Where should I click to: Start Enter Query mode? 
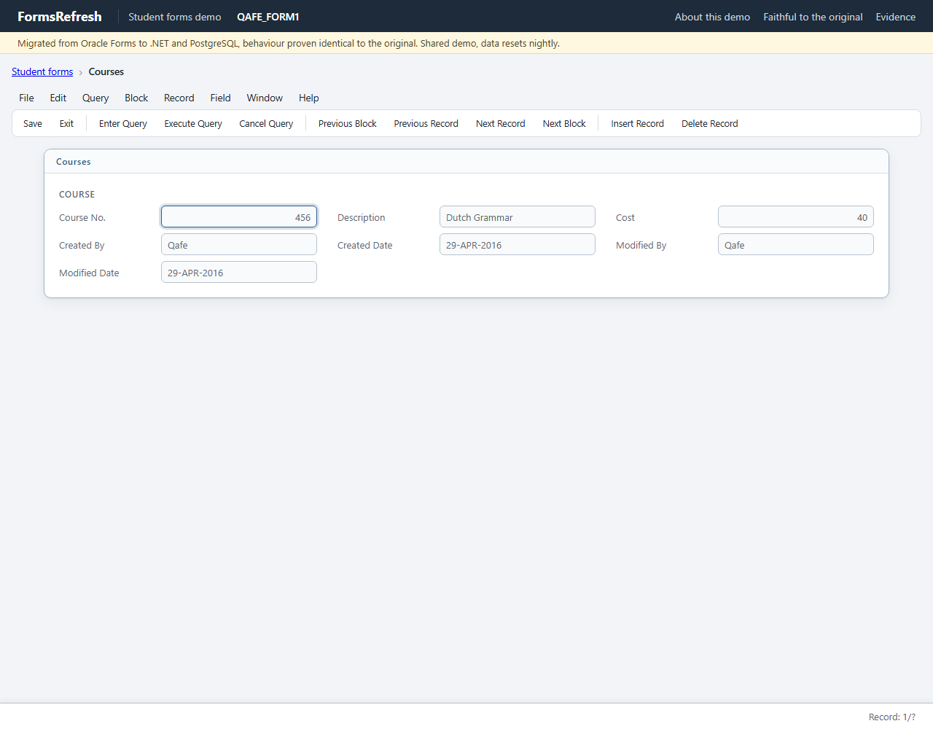[123, 123]
